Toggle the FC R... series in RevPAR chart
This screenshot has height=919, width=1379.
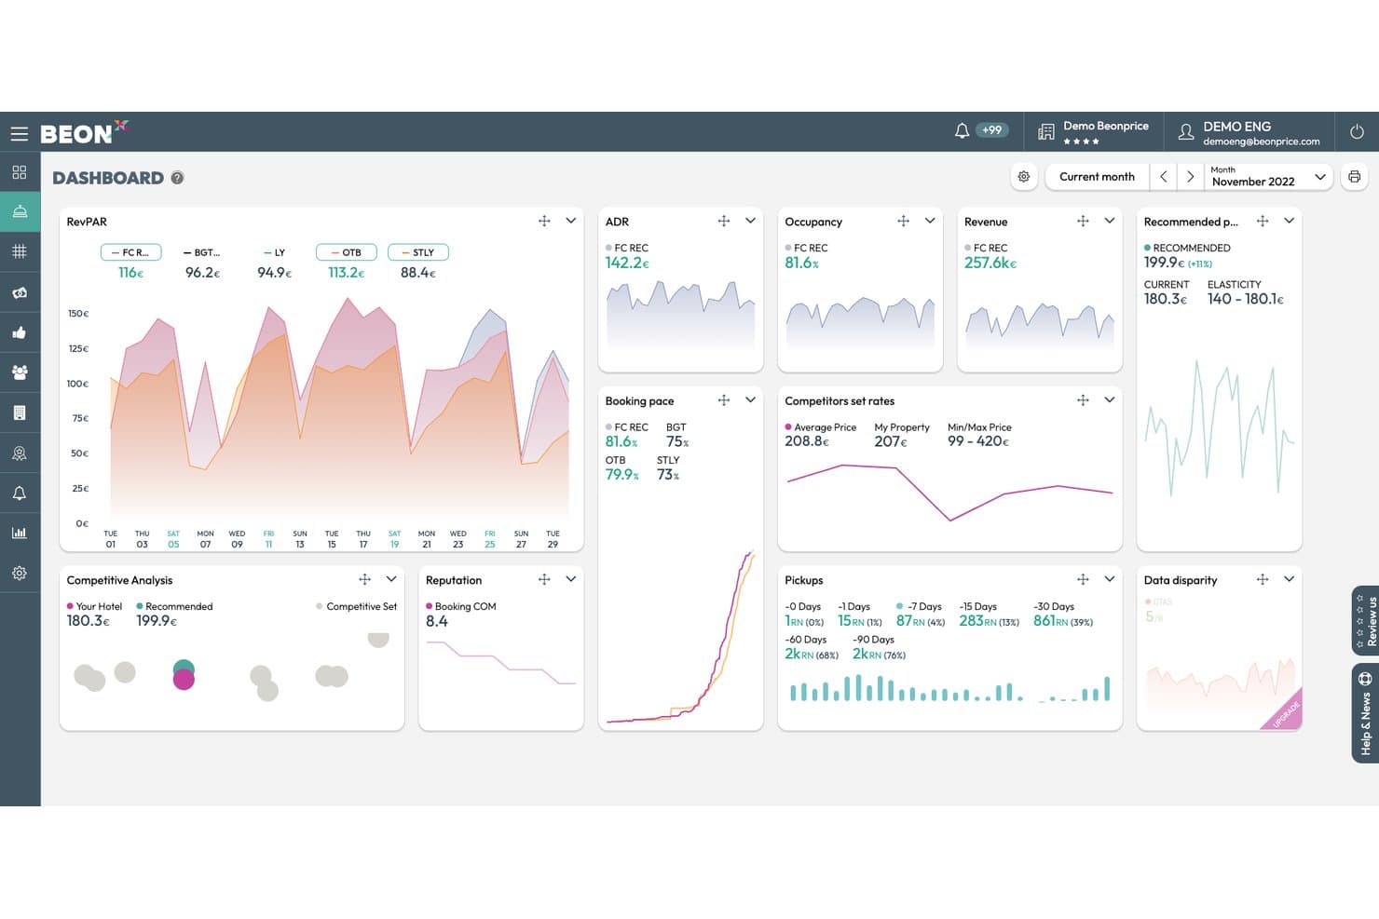point(130,252)
